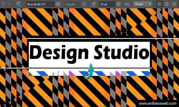Click the anti-aliasing aa icon
This screenshot has height=107, width=179.
[x=127, y=4]
